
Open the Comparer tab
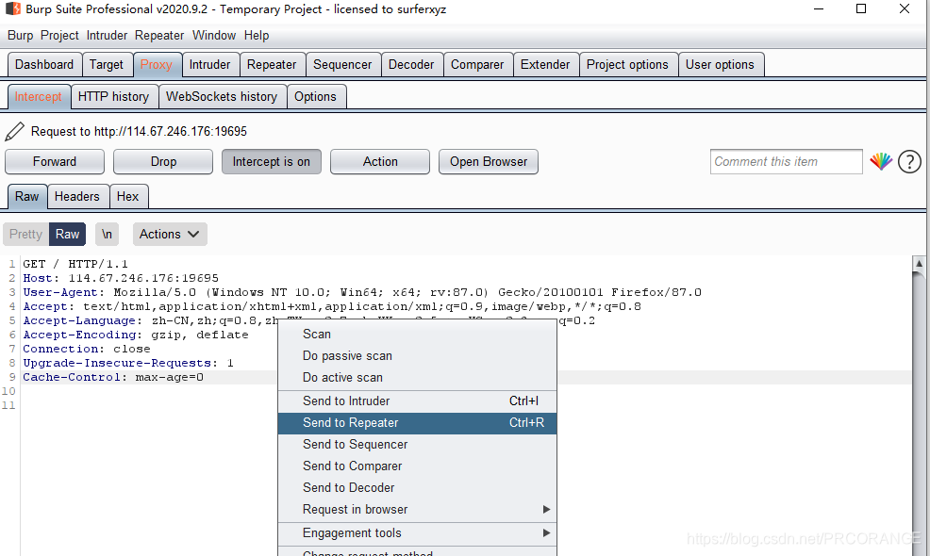(x=477, y=65)
